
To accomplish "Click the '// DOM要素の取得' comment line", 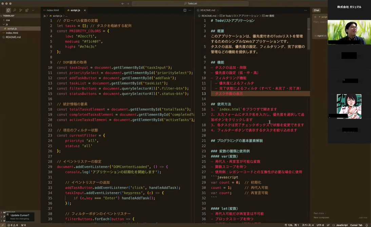I will [72, 62].
